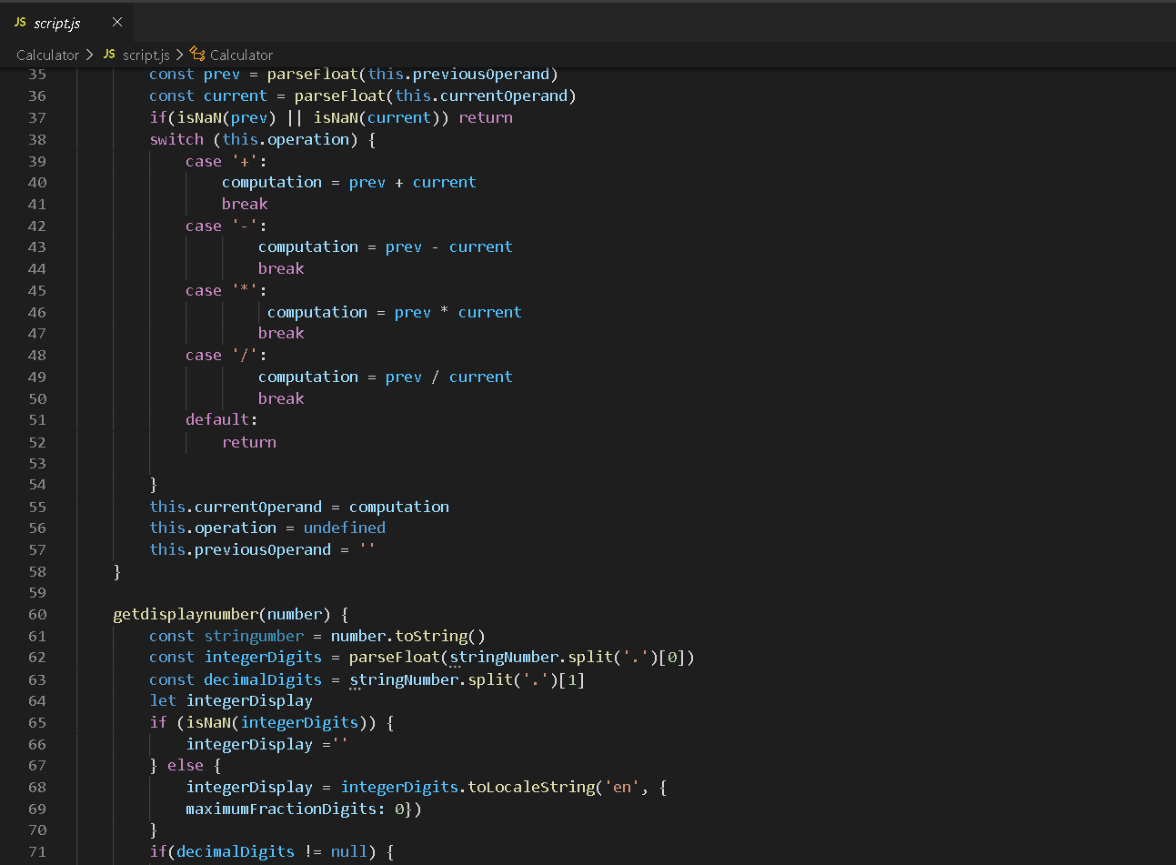Click the case '-' label
This screenshot has height=865, width=1176.
click(226, 226)
